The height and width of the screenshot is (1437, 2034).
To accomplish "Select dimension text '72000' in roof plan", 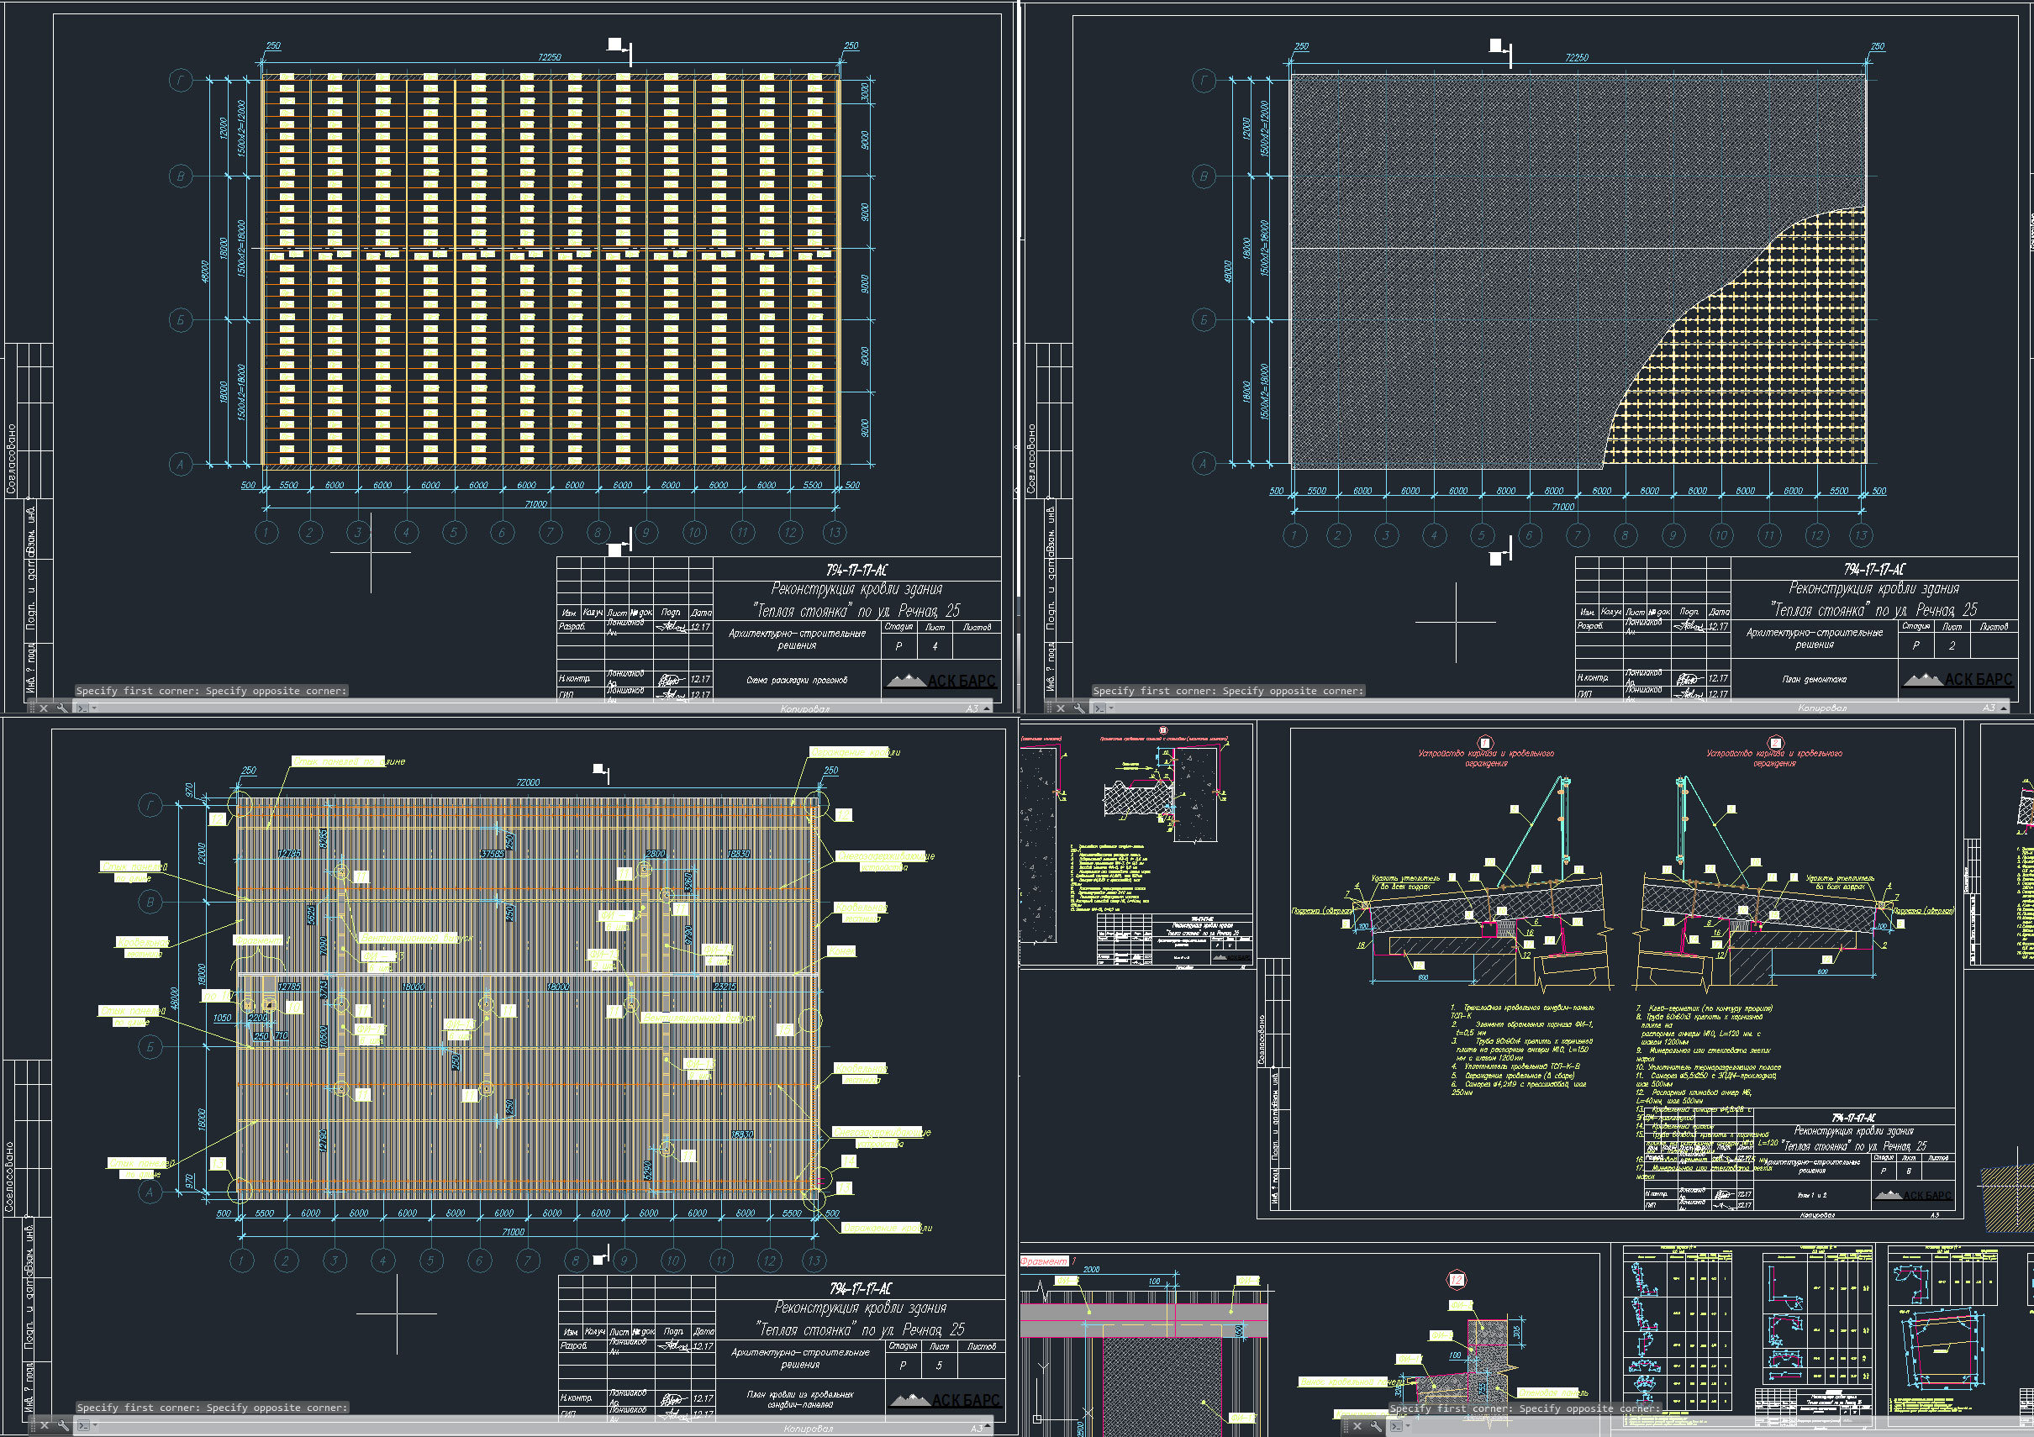I will point(527,782).
